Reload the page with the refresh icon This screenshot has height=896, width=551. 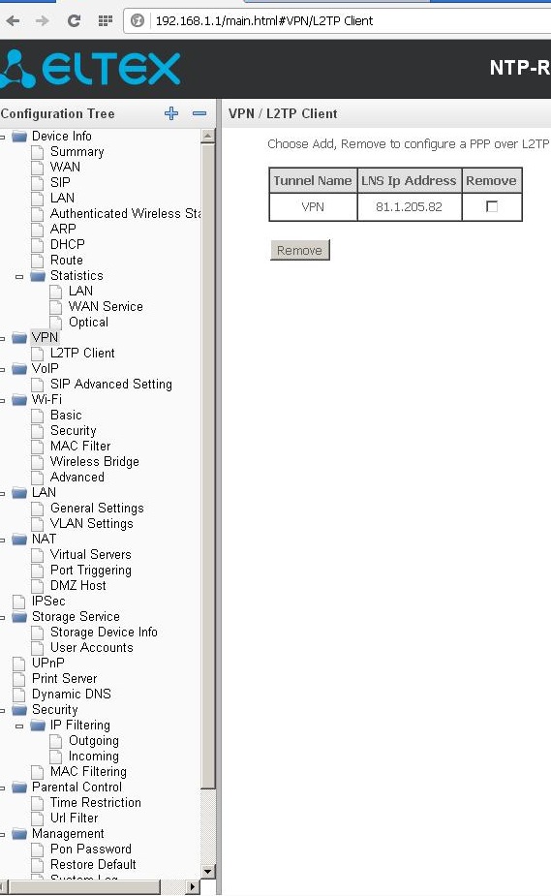click(x=74, y=21)
